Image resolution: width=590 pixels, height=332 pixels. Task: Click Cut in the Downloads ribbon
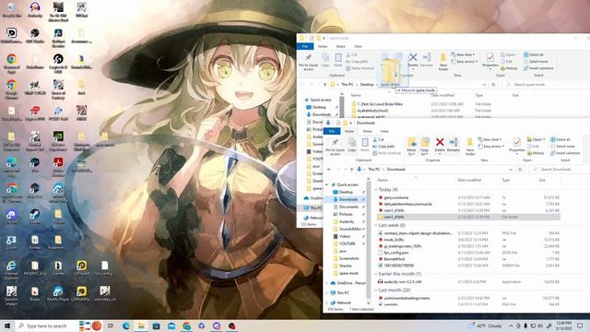[x=378, y=139]
